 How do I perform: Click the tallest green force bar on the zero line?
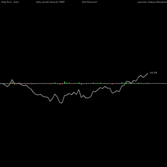[65, 82]
